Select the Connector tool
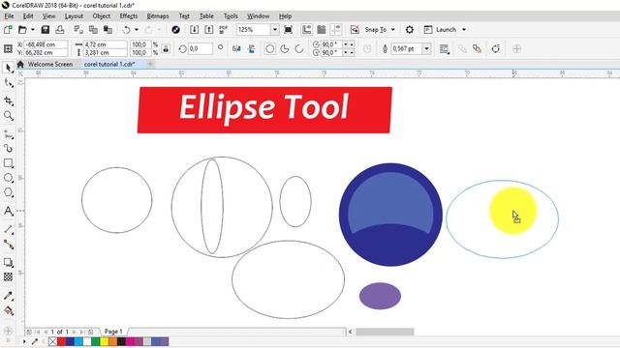Viewport: 620px width, 348px height. click(x=8, y=245)
